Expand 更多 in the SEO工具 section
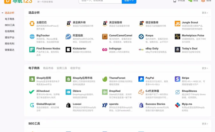 click(205, 124)
